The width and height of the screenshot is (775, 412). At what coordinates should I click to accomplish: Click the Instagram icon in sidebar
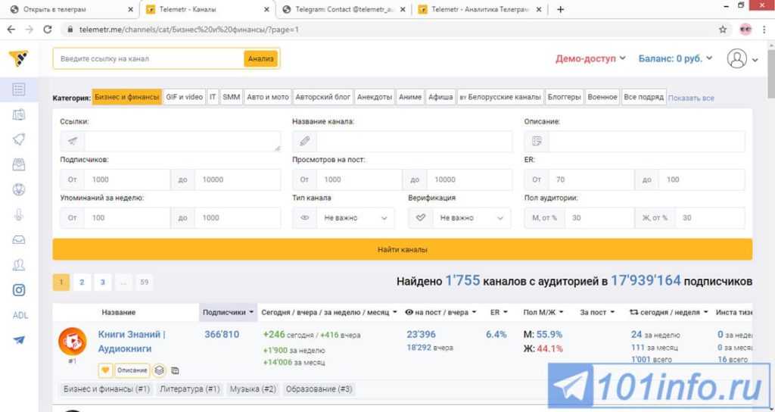click(x=19, y=289)
